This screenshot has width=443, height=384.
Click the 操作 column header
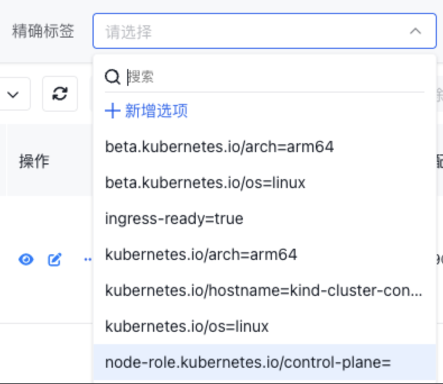(x=34, y=162)
